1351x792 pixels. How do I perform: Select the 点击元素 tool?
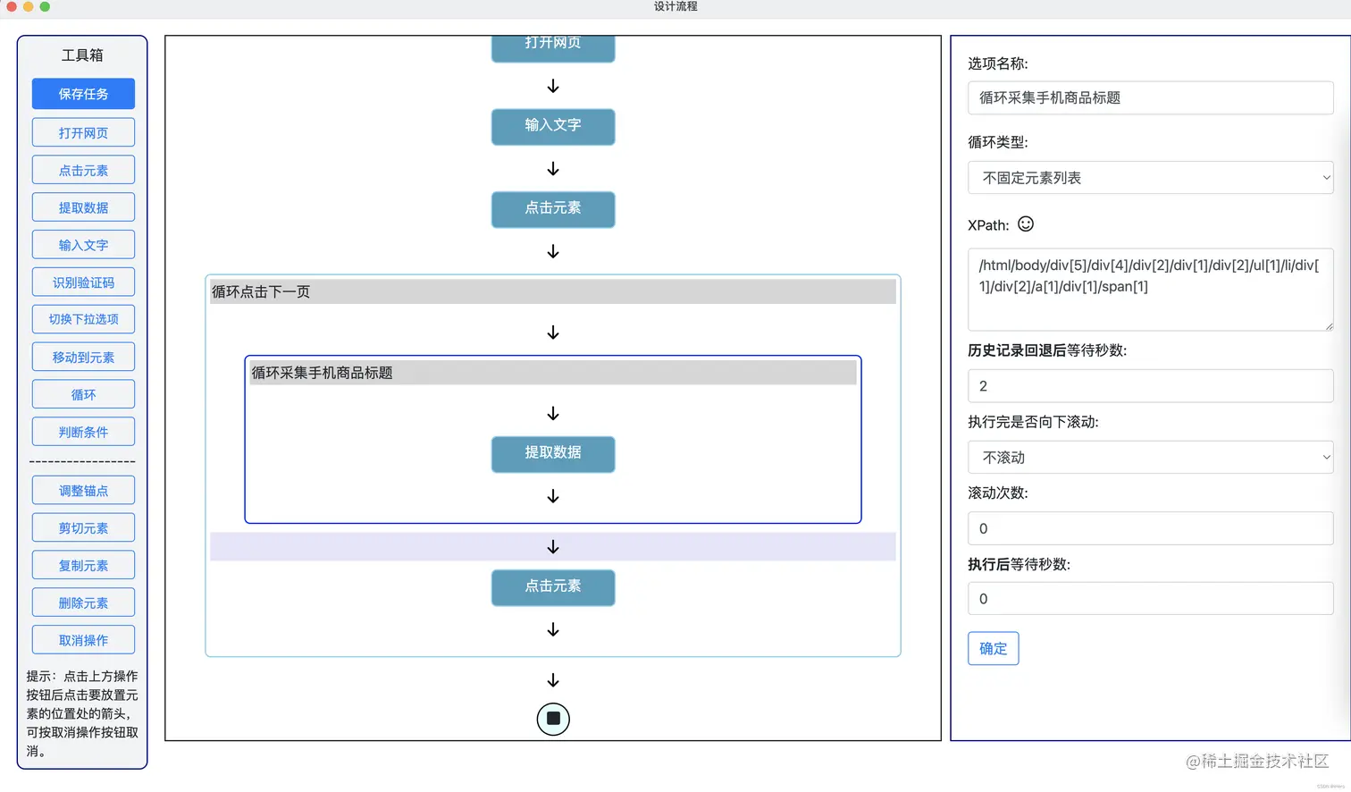83,169
